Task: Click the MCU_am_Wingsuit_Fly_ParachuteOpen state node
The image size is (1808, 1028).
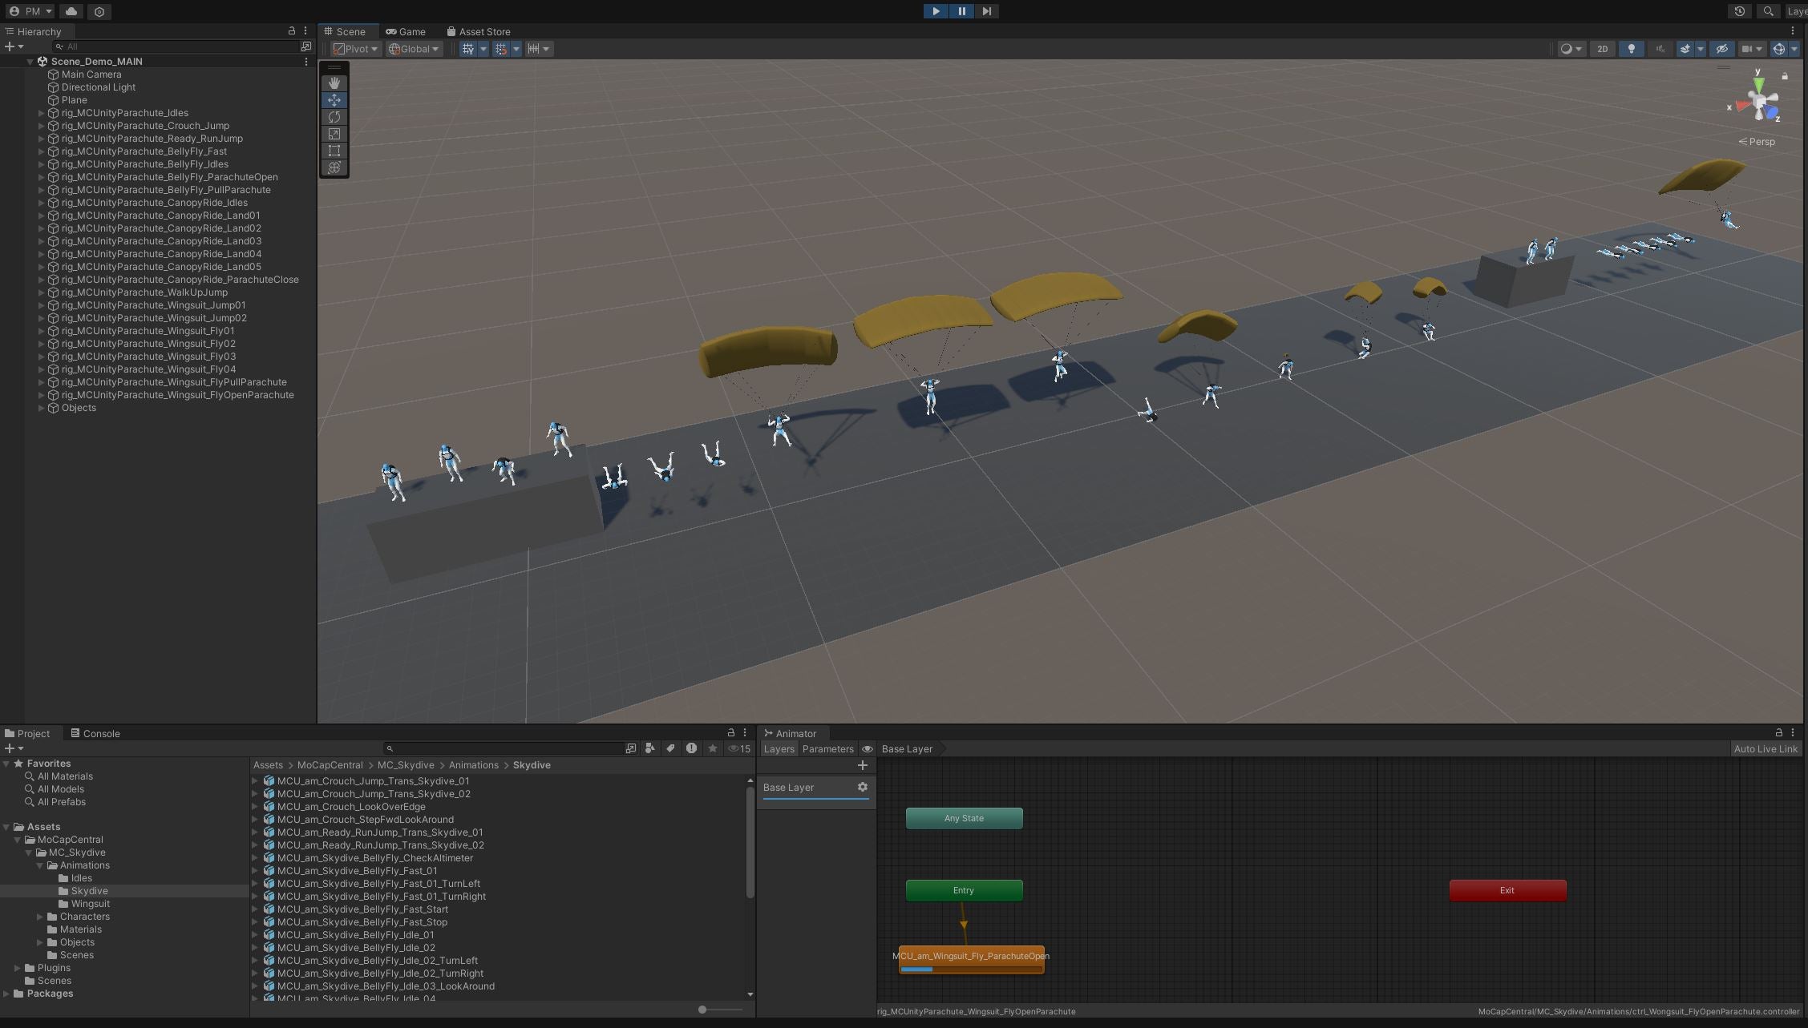Action: click(971, 960)
